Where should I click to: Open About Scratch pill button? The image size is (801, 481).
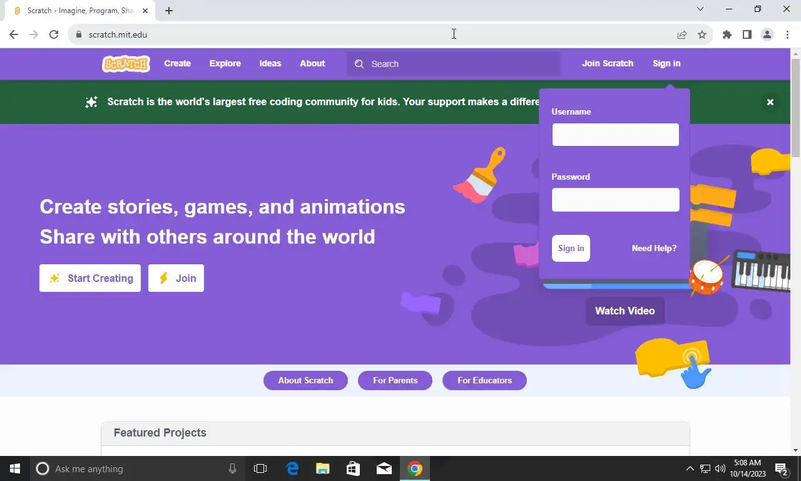coord(305,380)
